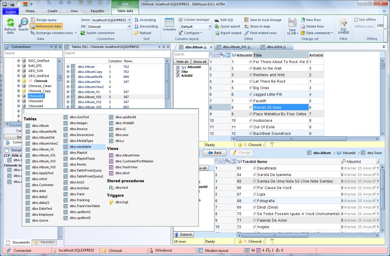Click the Tables panel vertical scrollbar thumb
390x256 pixels.
(167, 82)
